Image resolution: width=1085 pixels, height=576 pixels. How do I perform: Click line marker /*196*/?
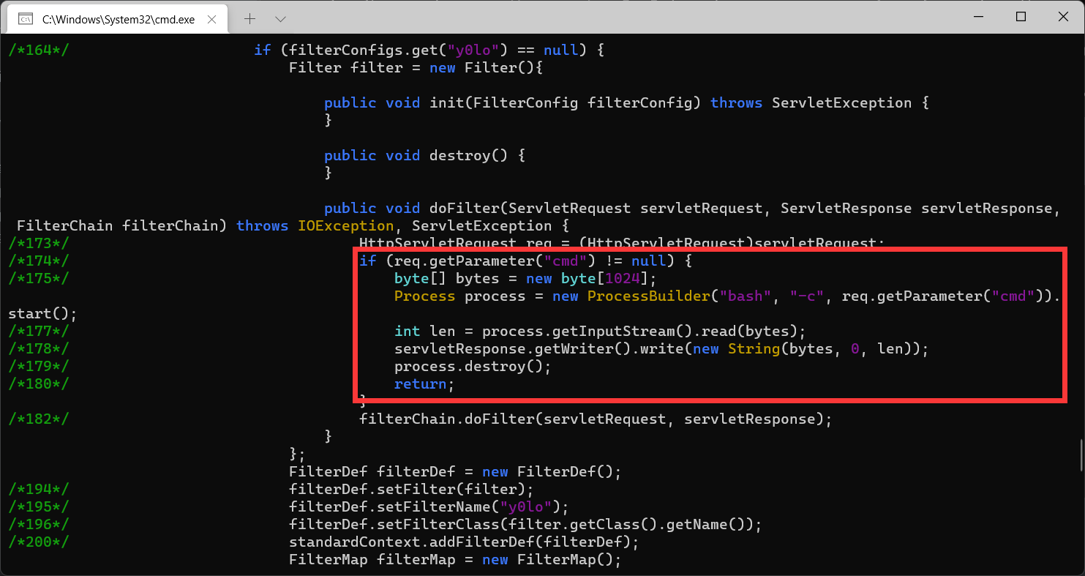click(39, 525)
